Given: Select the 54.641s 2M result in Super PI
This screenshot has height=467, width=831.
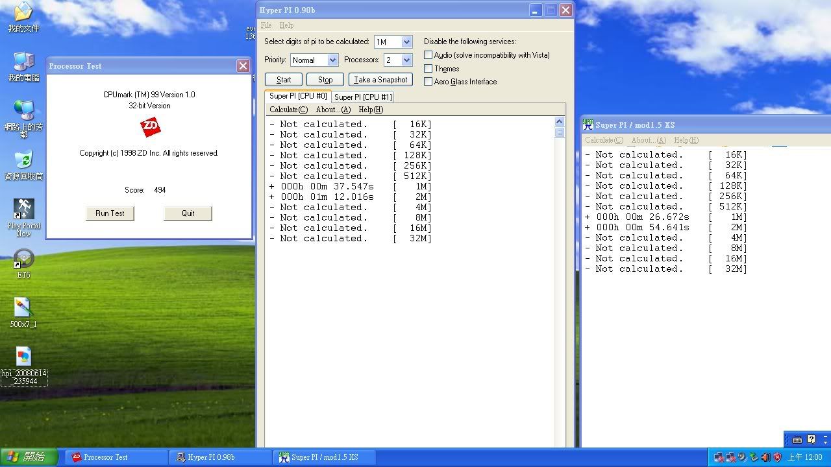Looking at the screenshot, I should [666, 228].
